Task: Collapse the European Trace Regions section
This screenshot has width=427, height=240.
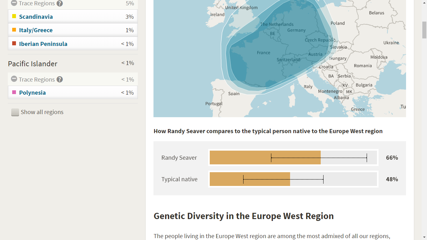Action: coord(14,3)
